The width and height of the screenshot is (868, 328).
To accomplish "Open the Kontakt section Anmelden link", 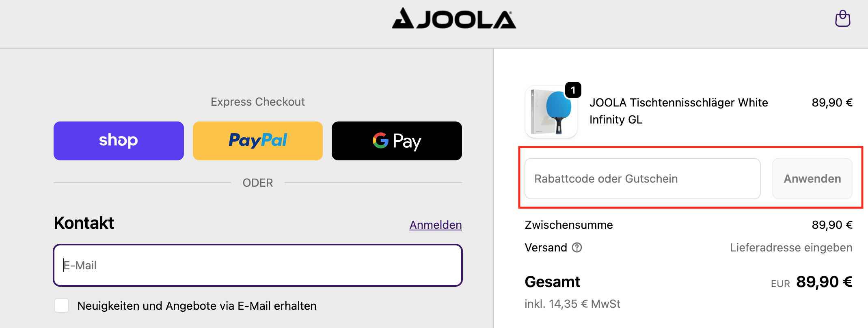I will tap(435, 225).
